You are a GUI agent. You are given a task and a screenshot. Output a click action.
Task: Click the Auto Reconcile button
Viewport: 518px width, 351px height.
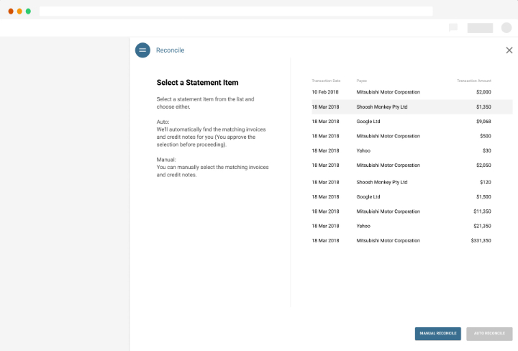pyautogui.click(x=489, y=334)
